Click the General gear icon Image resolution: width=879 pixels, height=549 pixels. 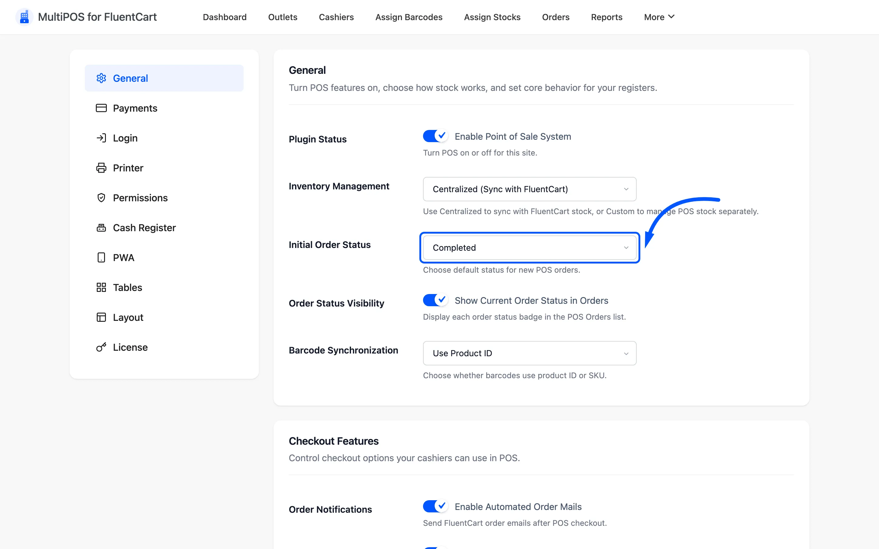click(101, 78)
